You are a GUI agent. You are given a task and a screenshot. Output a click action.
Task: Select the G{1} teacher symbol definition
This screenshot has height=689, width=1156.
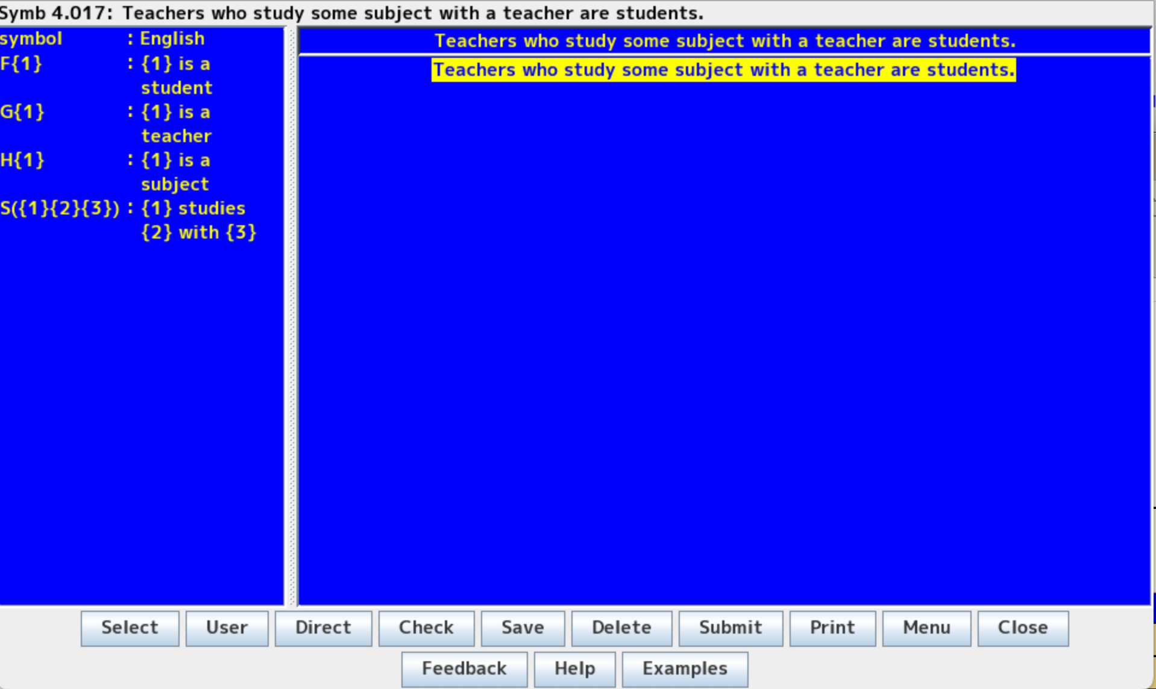point(108,123)
